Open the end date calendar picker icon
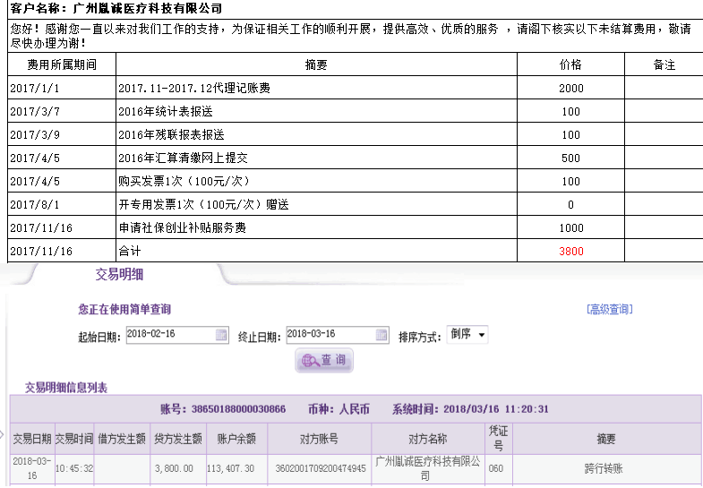 tap(382, 335)
